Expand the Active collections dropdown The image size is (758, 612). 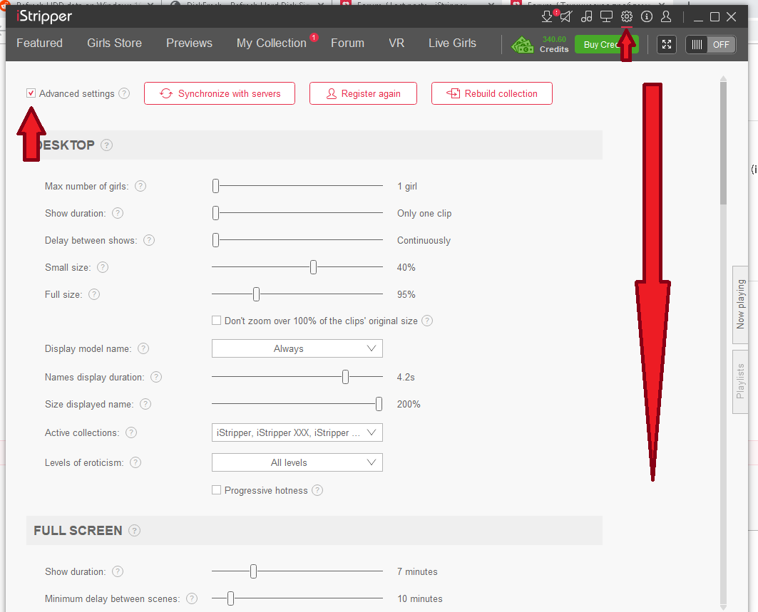point(297,432)
